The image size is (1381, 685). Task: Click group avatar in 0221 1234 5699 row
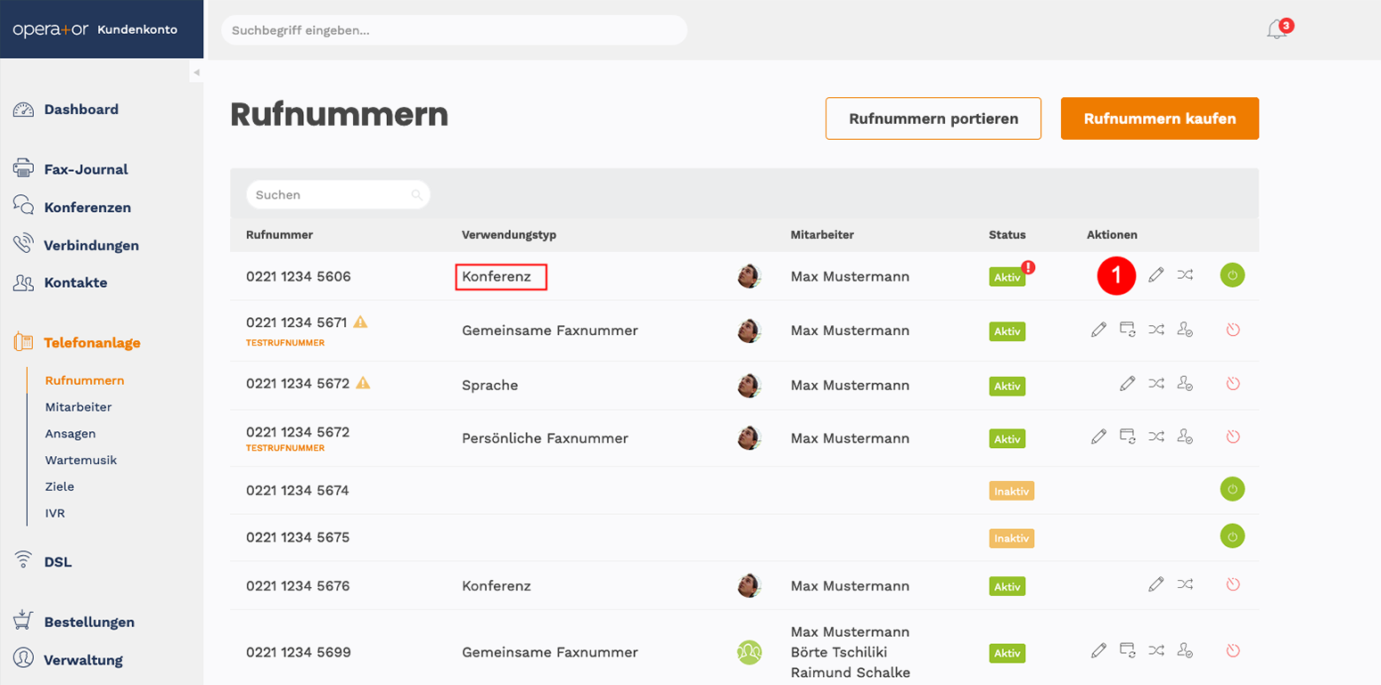(750, 652)
